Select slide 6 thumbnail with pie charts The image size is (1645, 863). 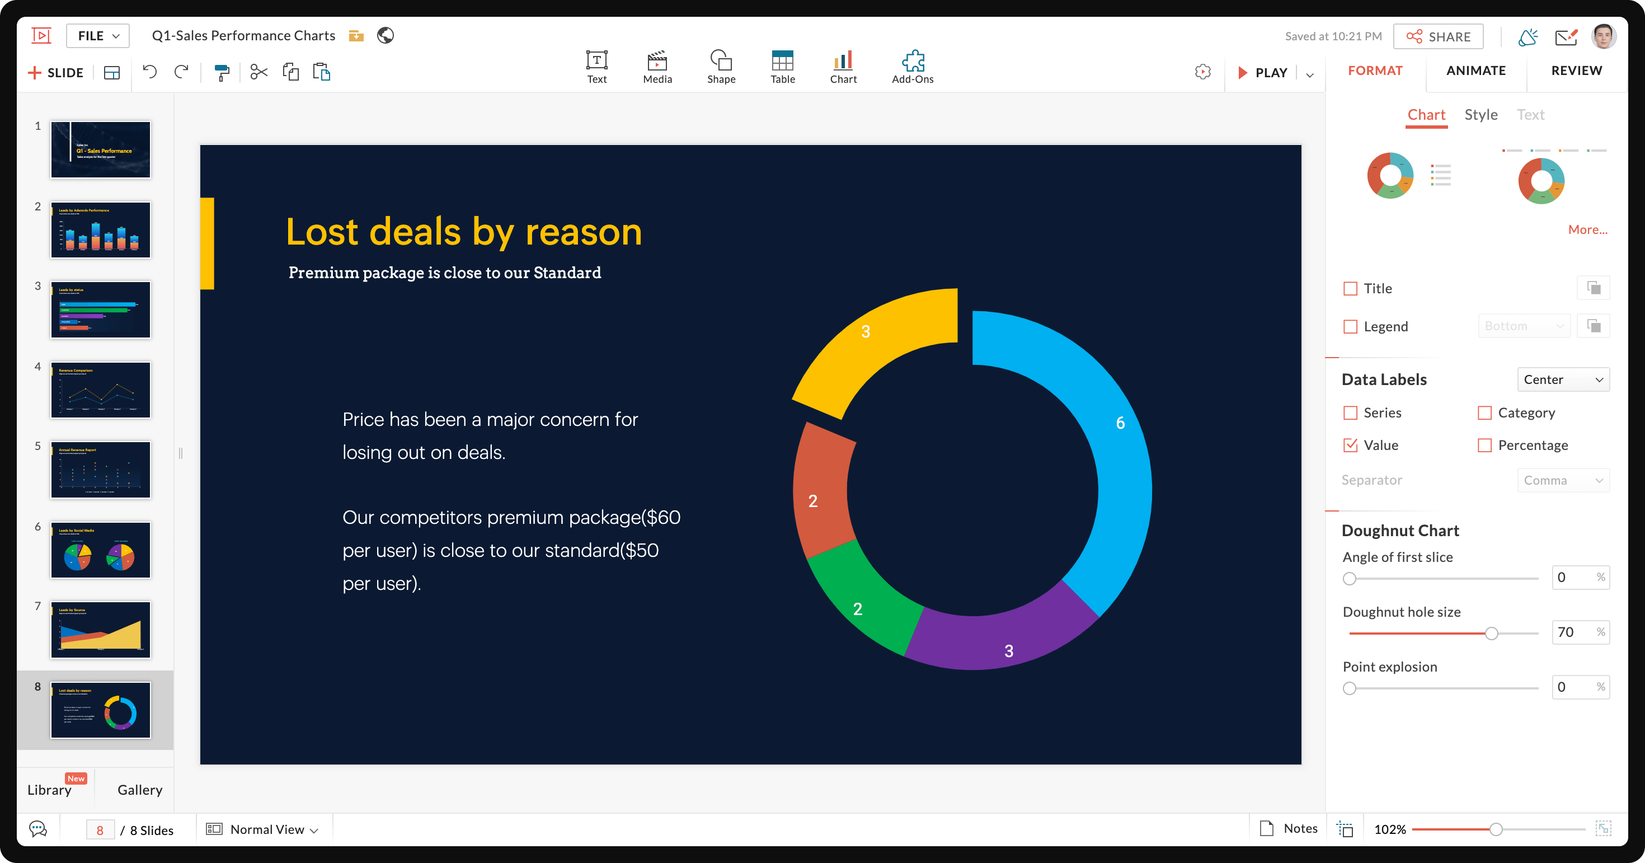[x=100, y=550]
